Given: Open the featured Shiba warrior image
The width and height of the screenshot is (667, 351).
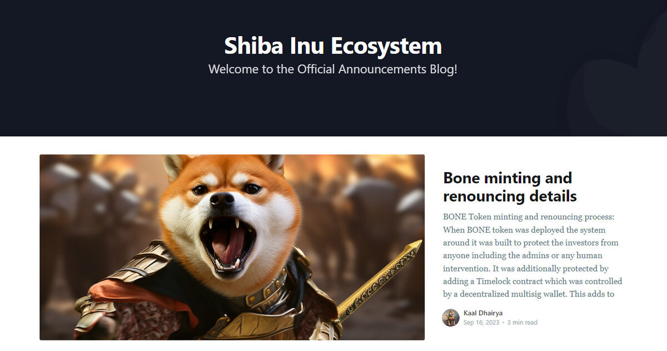Looking at the screenshot, I should click(232, 247).
